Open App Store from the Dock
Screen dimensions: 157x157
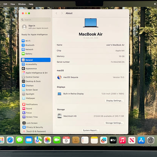(141, 140)
